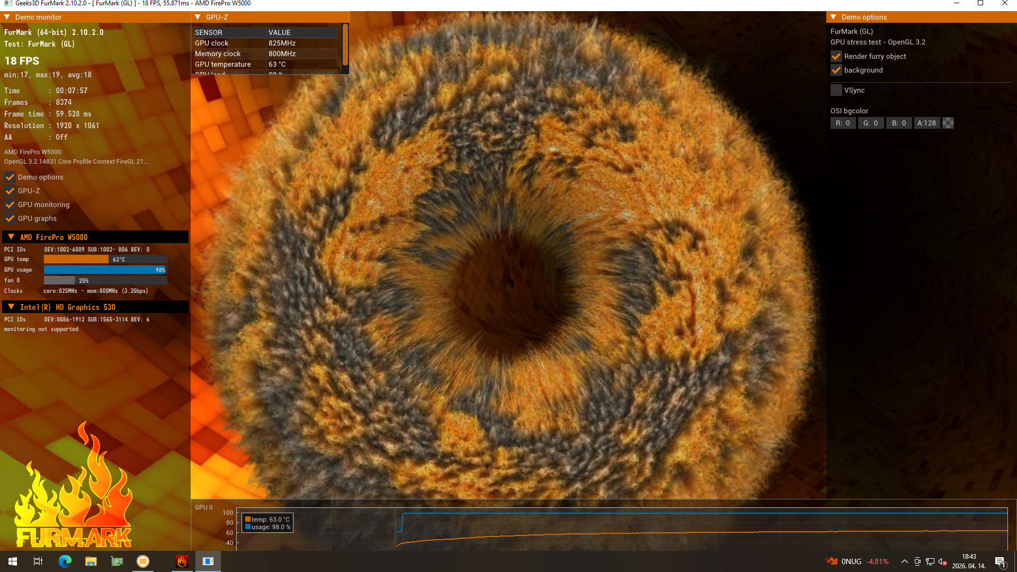The height and width of the screenshot is (572, 1017).
Task: Uncheck the GPU graphs checkbox
Action: coord(10,218)
